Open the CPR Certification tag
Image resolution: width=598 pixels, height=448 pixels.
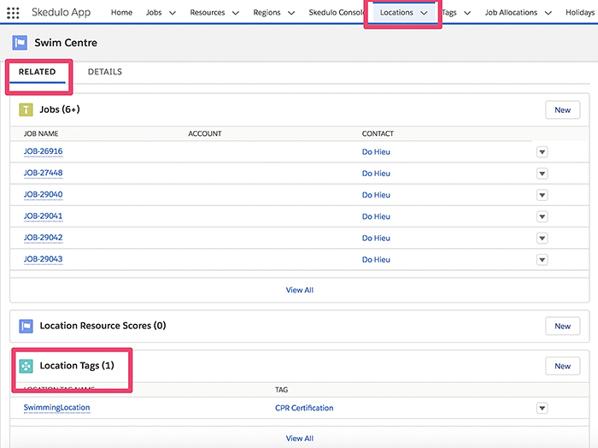click(x=304, y=408)
